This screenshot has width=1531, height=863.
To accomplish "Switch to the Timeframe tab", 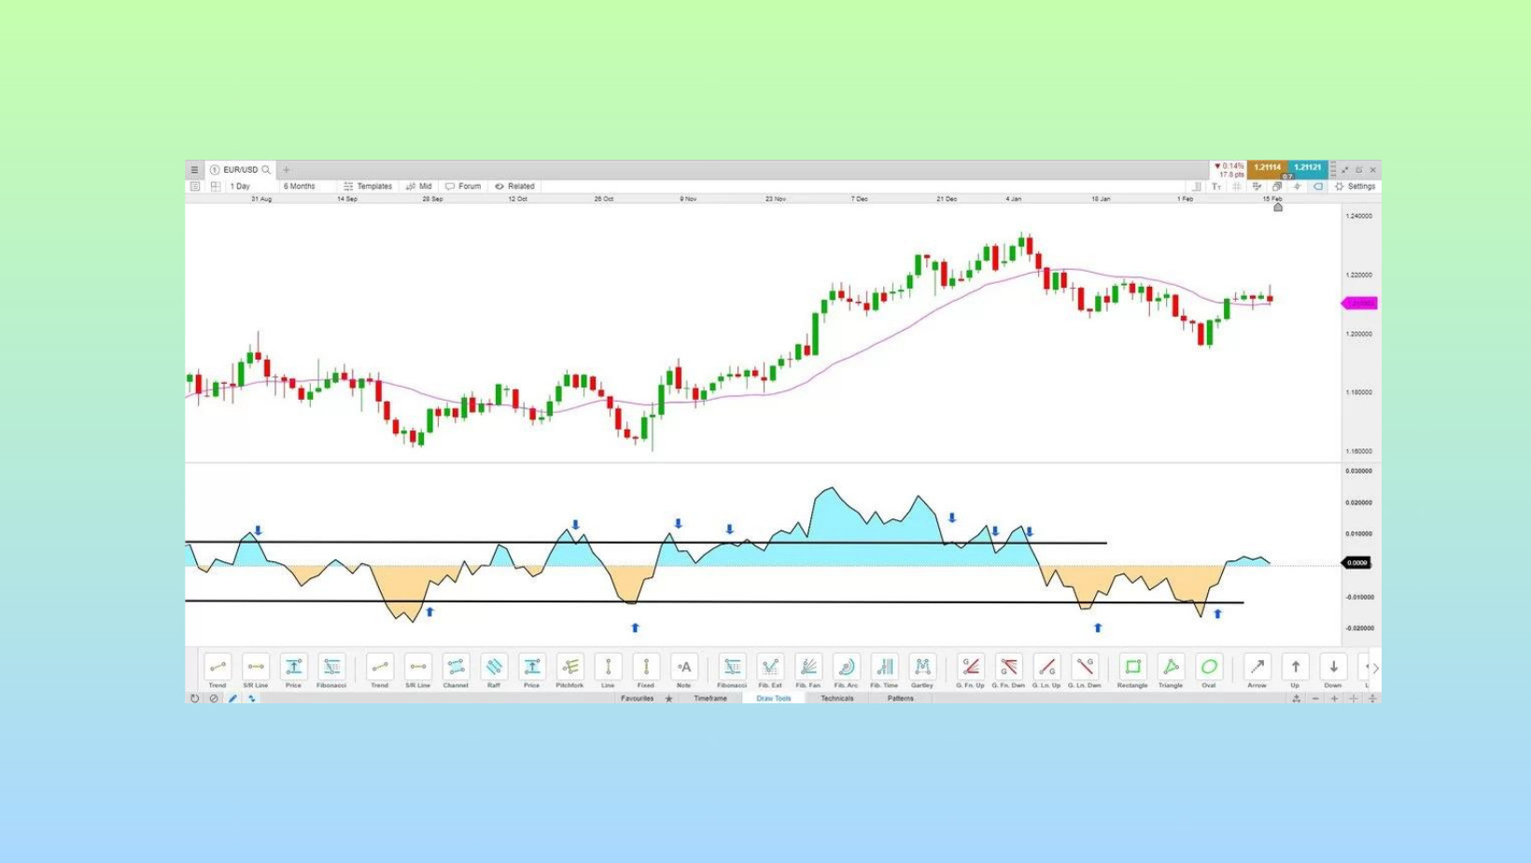I will click(x=710, y=699).
